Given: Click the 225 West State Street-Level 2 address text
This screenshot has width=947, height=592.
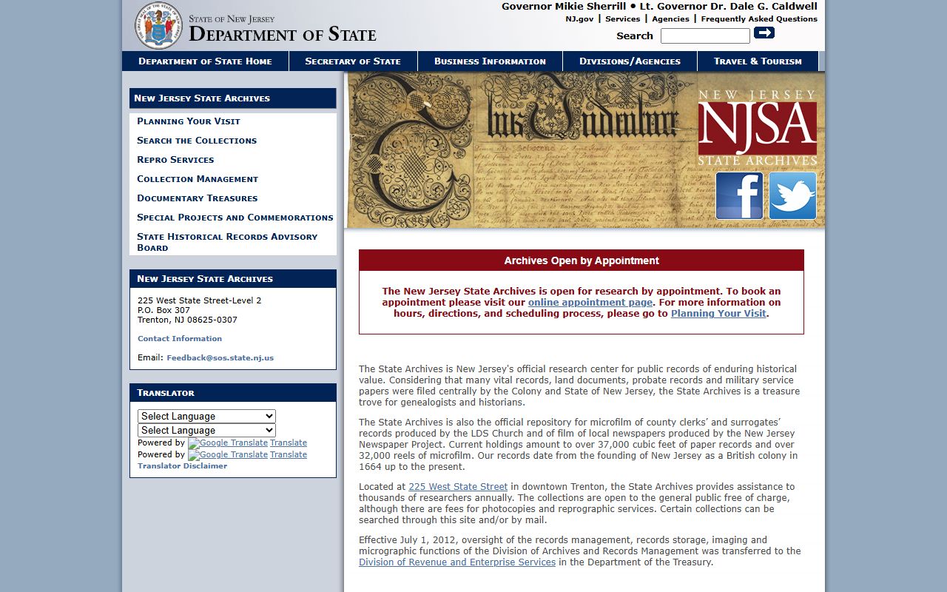Looking at the screenshot, I should (x=200, y=301).
